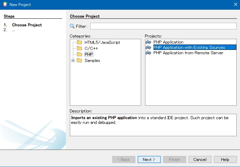Select the HTML5/JavaScript category
This screenshot has width=240, height=167.
coord(102,42)
